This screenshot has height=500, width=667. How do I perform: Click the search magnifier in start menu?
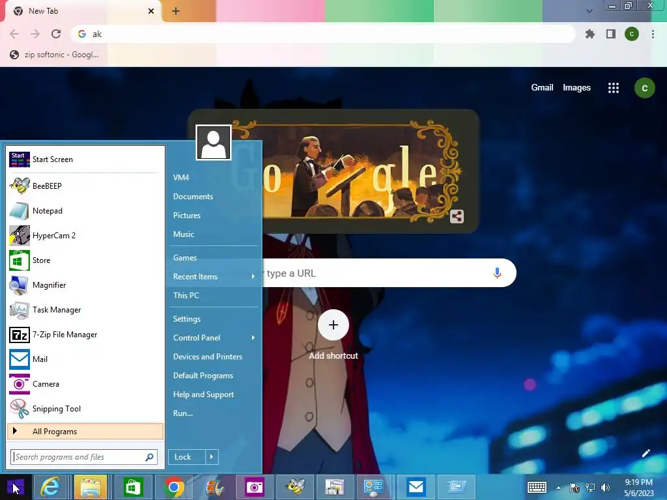pyautogui.click(x=149, y=457)
